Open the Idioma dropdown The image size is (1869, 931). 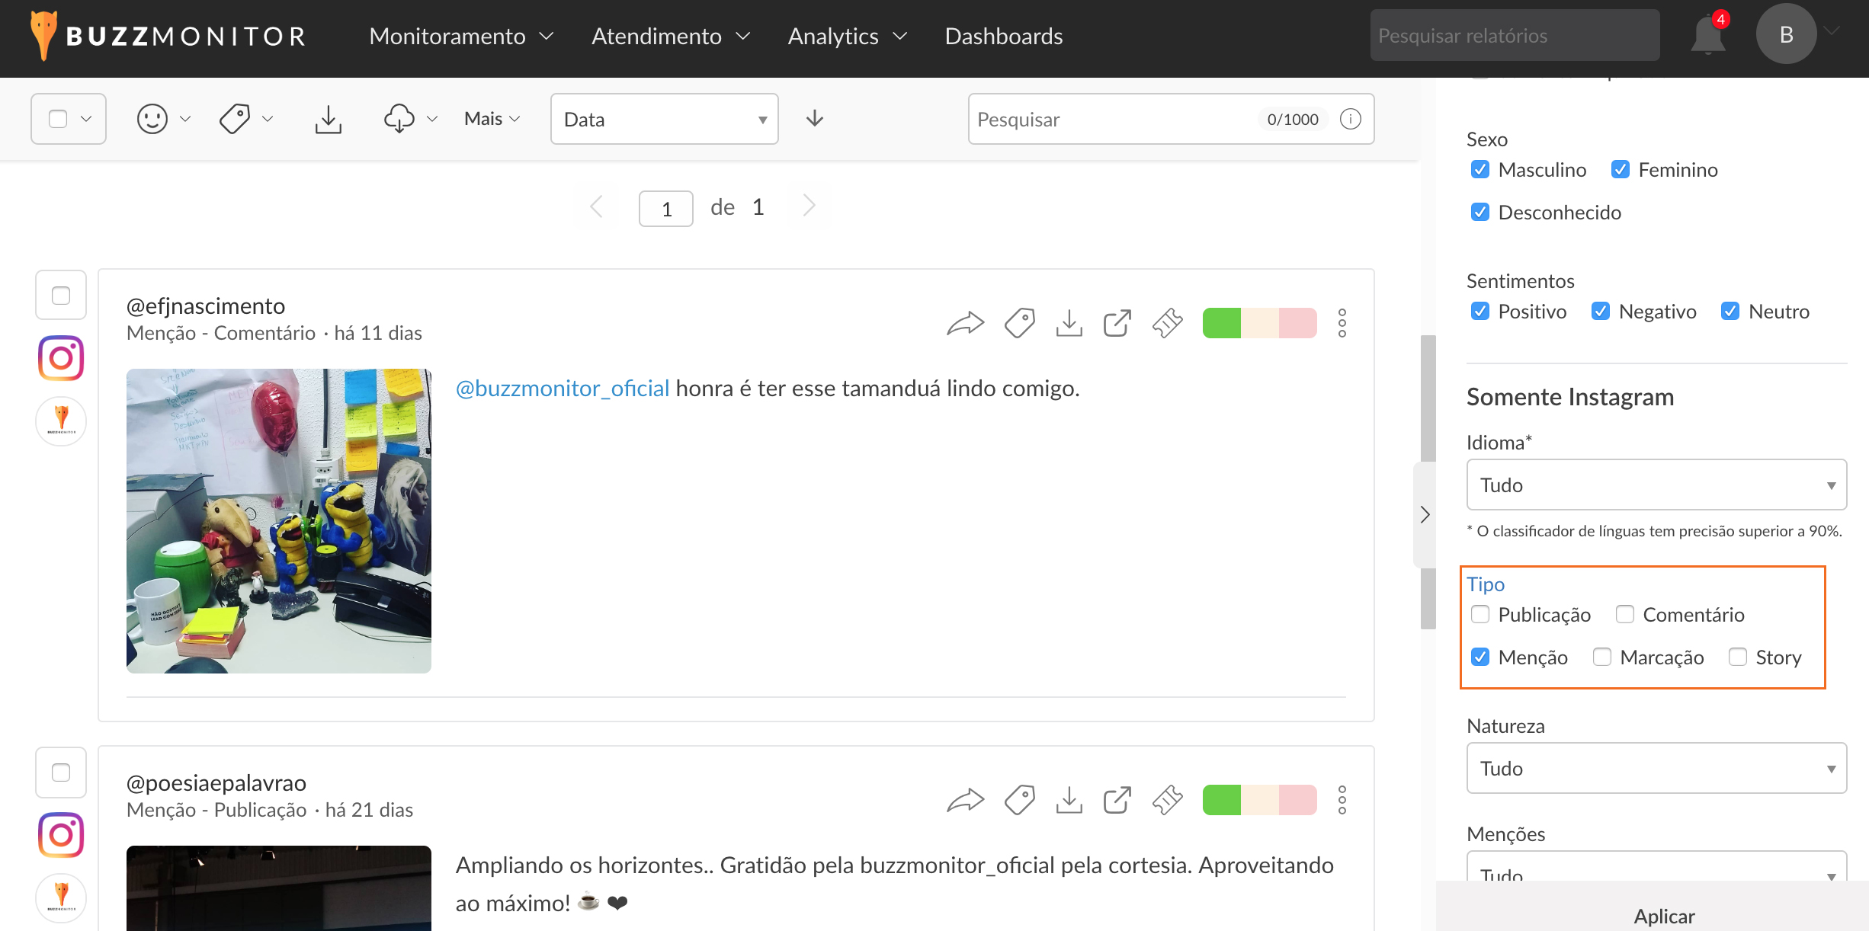[x=1656, y=485]
